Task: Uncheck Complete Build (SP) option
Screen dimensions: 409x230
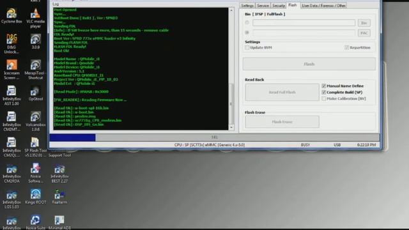Action: (x=324, y=92)
